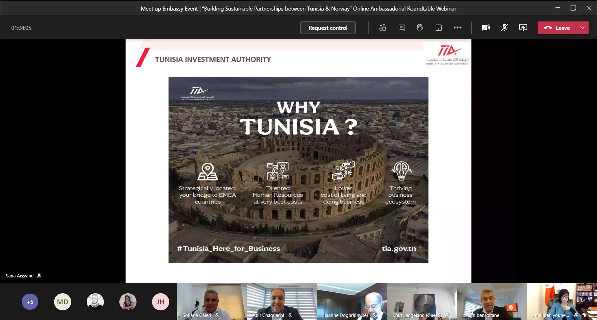Click the WHY TUNISIA ? slide title
Image resolution: width=597 pixels, height=320 pixels.
click(x=298, y=118)
